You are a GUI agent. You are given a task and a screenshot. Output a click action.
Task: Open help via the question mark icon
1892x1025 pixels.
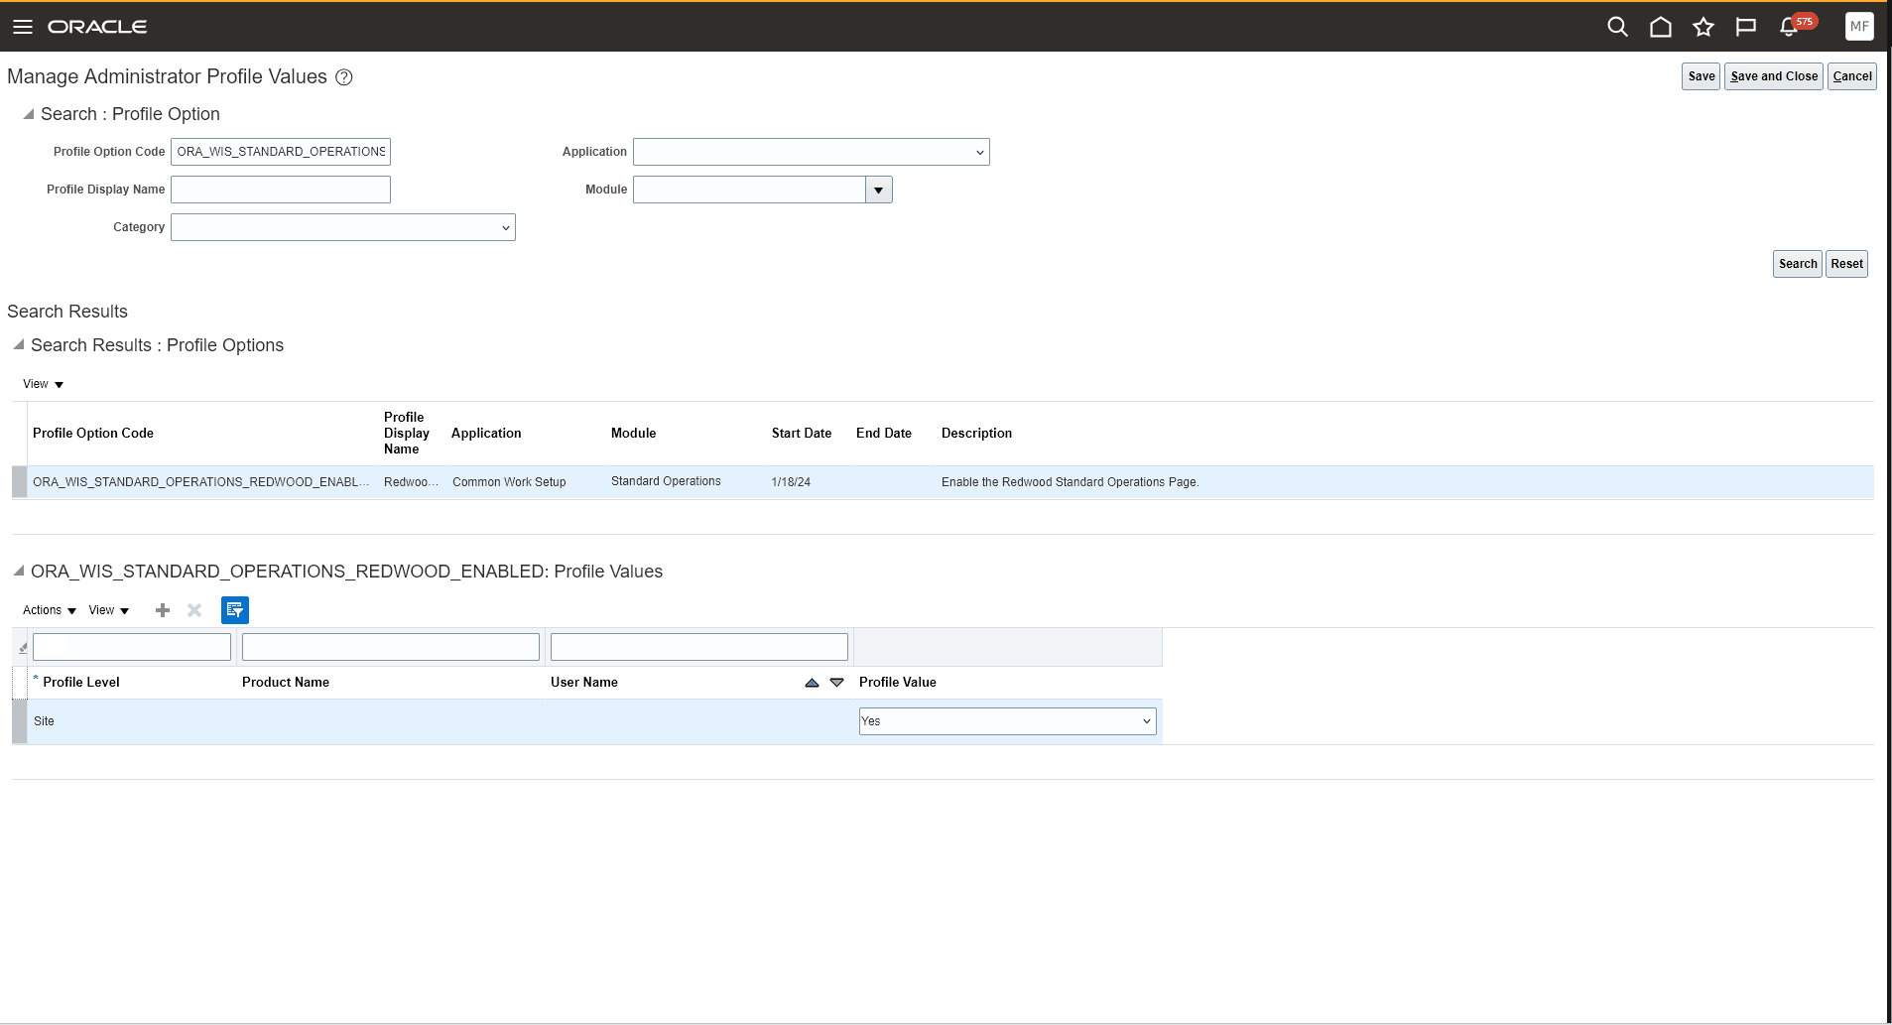342,76
